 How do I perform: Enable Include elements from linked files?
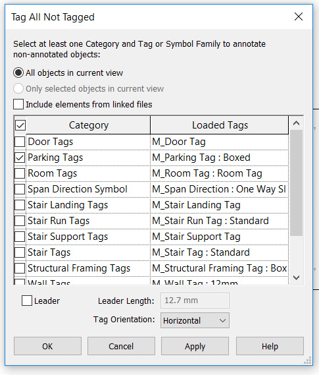(x=18, y=105)
